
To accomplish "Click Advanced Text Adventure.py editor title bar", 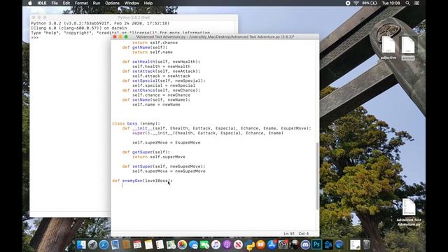I will click(215, 37).
